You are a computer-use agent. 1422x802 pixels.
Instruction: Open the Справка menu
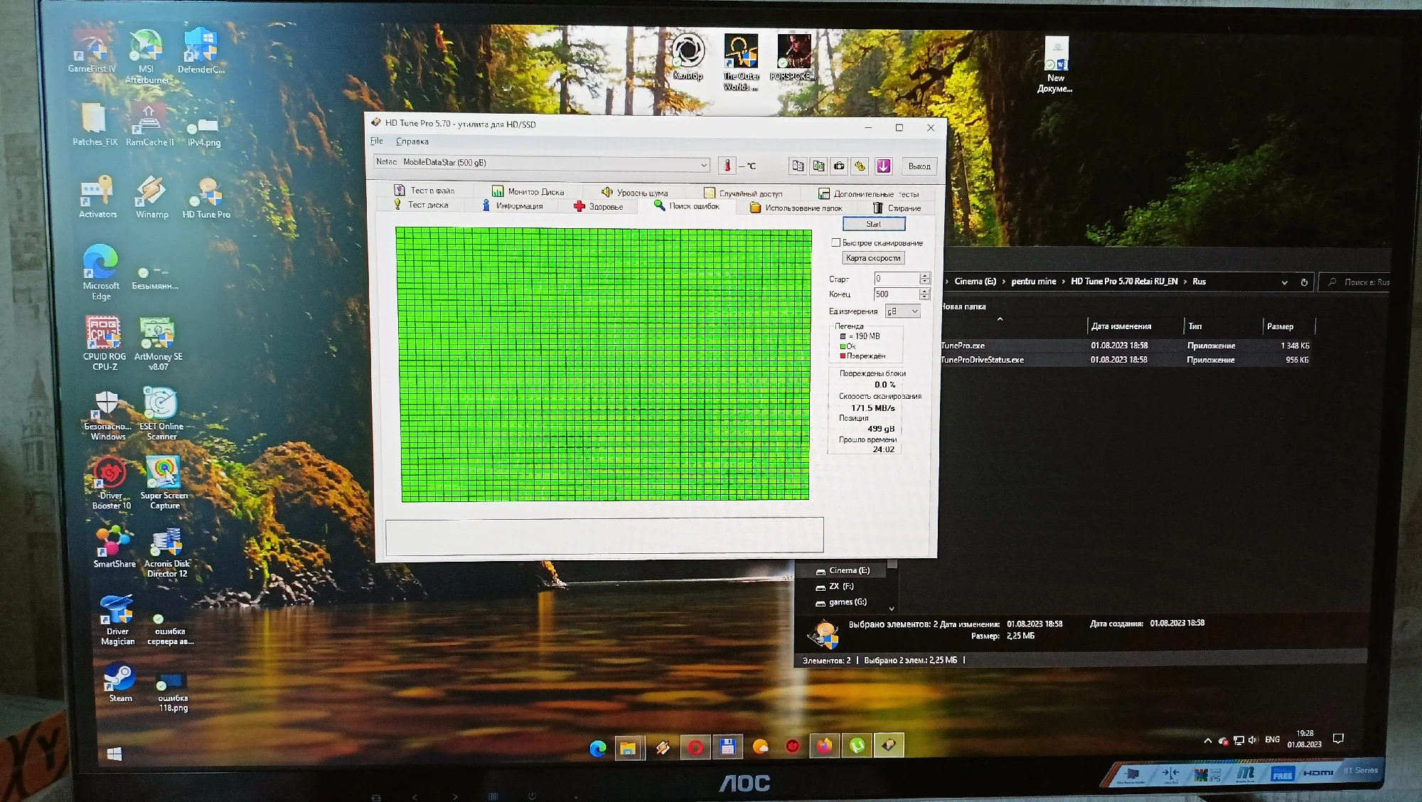tap(412, 141)
